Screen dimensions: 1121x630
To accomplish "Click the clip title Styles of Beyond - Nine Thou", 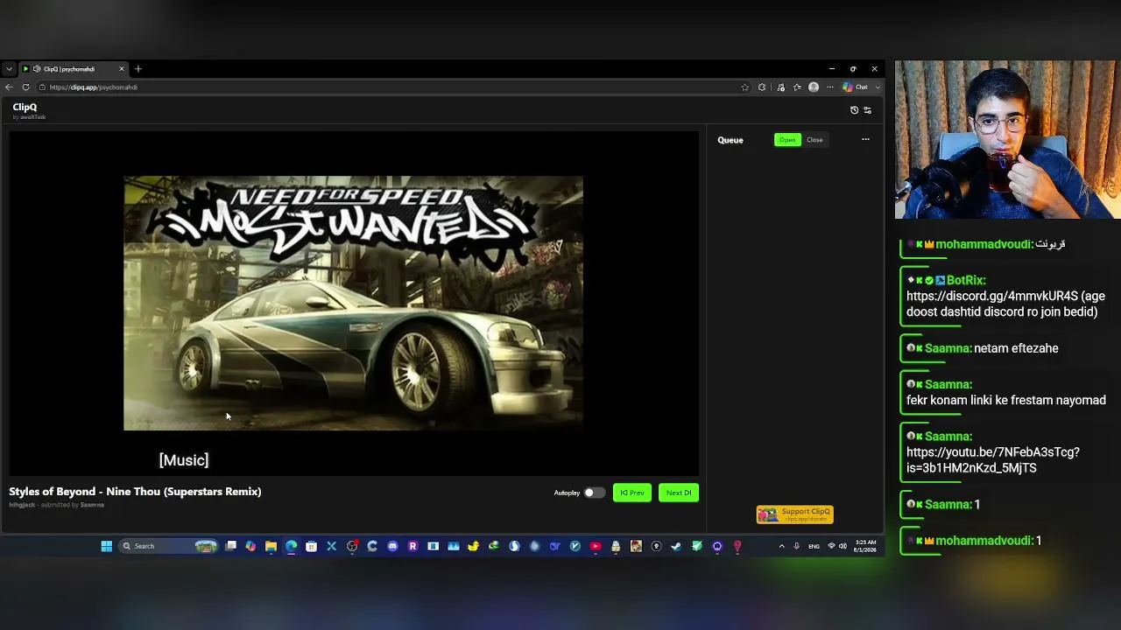I will point(135,492).
